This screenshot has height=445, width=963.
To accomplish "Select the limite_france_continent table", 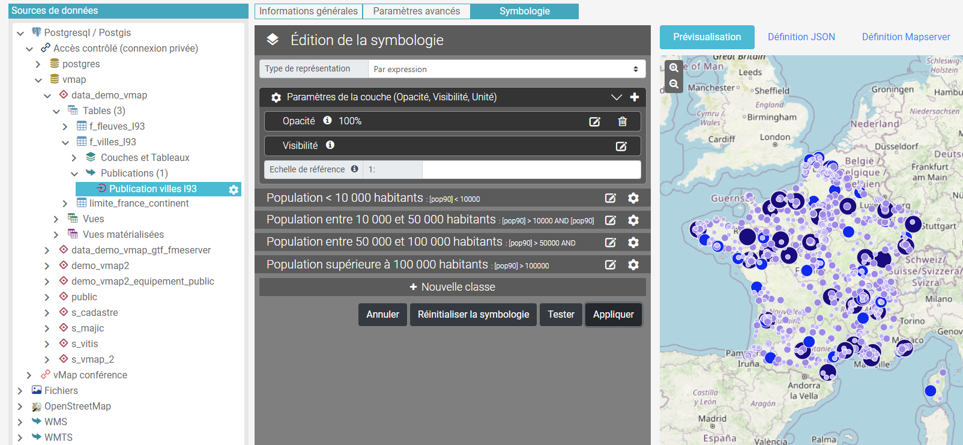I will pos(139,204).
